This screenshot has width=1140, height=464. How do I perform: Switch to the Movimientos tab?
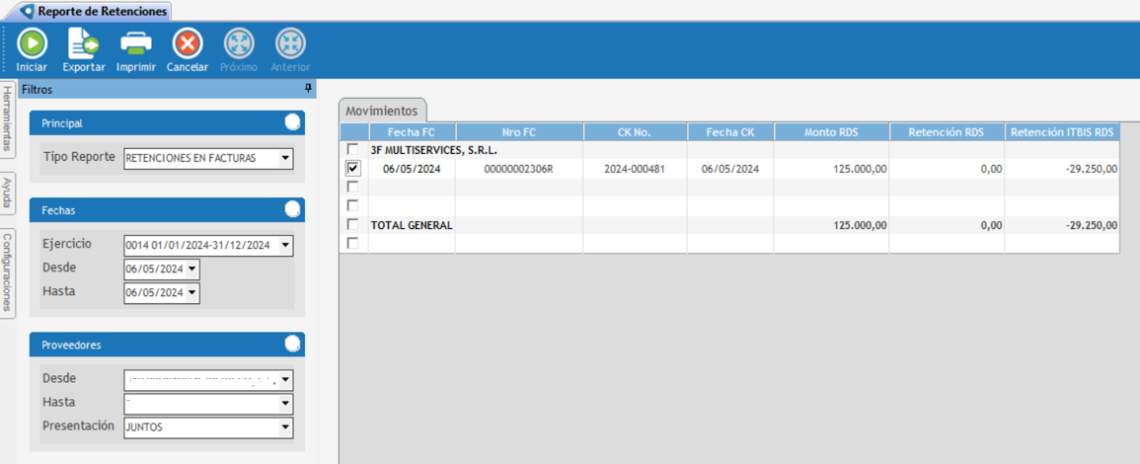click(382, 111)
